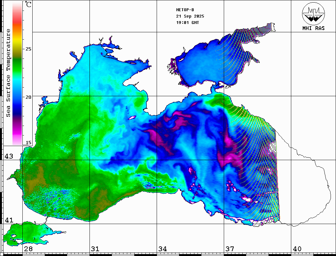Click the 19:01 GMT timestamp
The height and width of the screenshot is (256, 336).
tap(187, 22)
